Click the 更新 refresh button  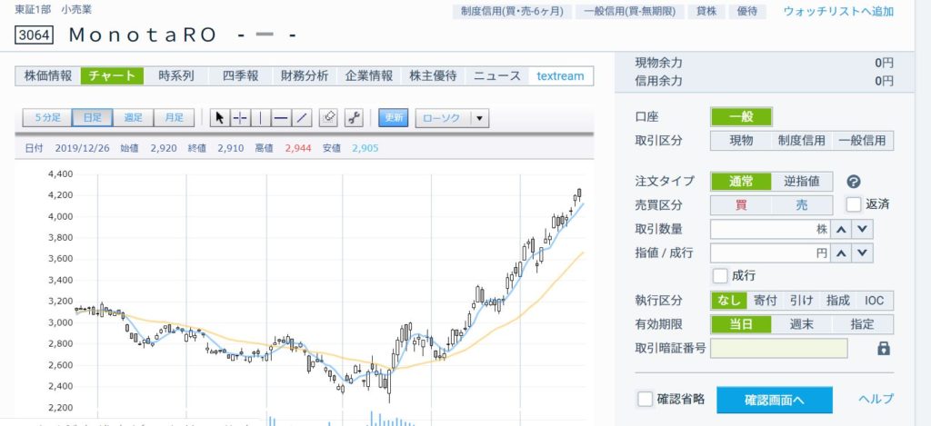(x=395, y=117)
